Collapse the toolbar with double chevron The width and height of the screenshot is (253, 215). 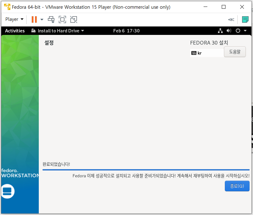[x=231, y=20]
